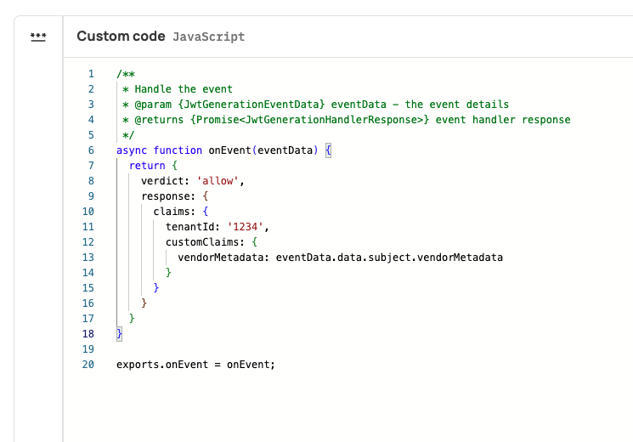Click the JavaScript language label
The width and height of the screenshot is (633, 442).
(x=208, y=37)
